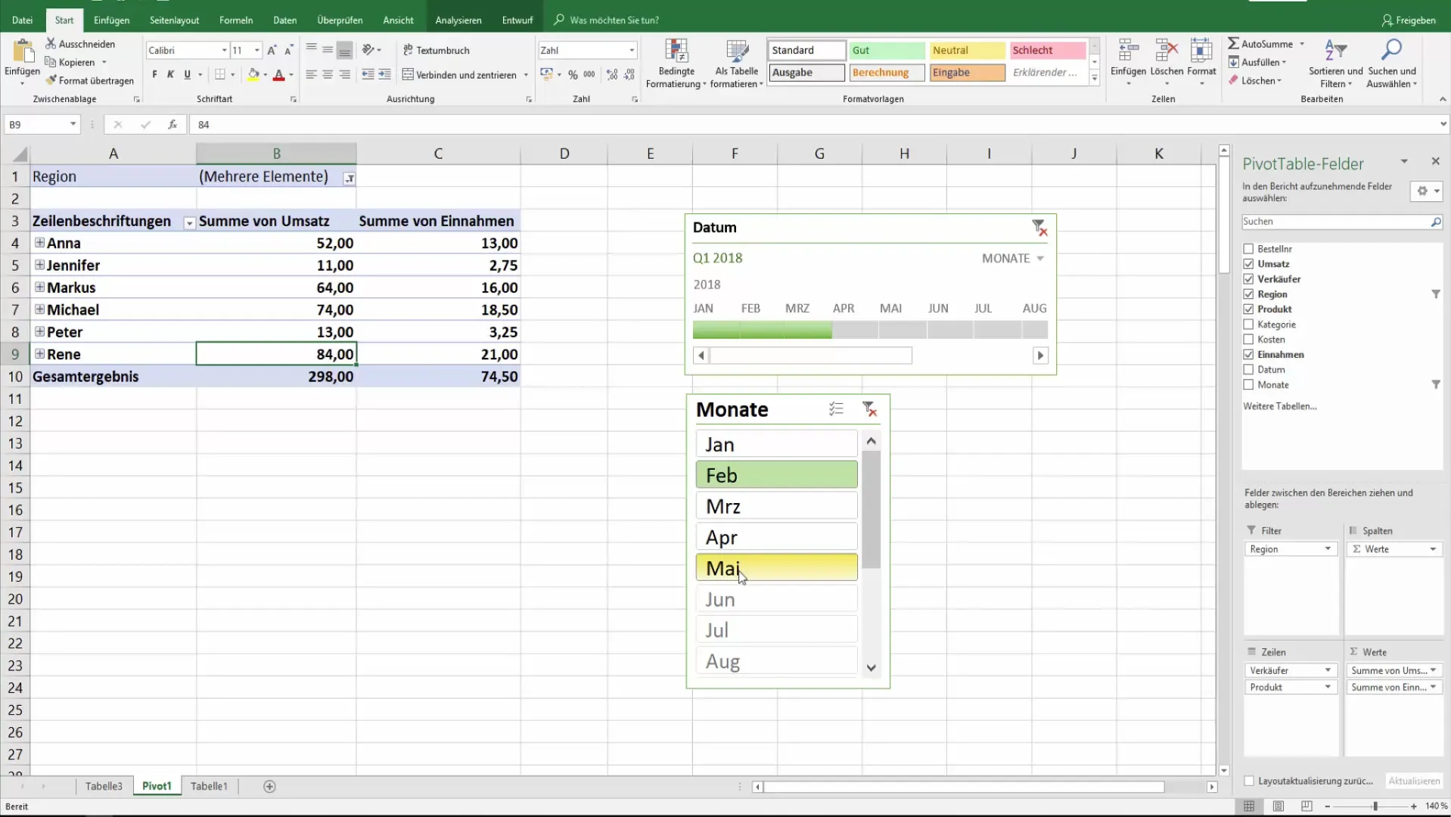Uncheck the Verkäufer field
1451x817 pixels.
click(x=1248, y=279)
